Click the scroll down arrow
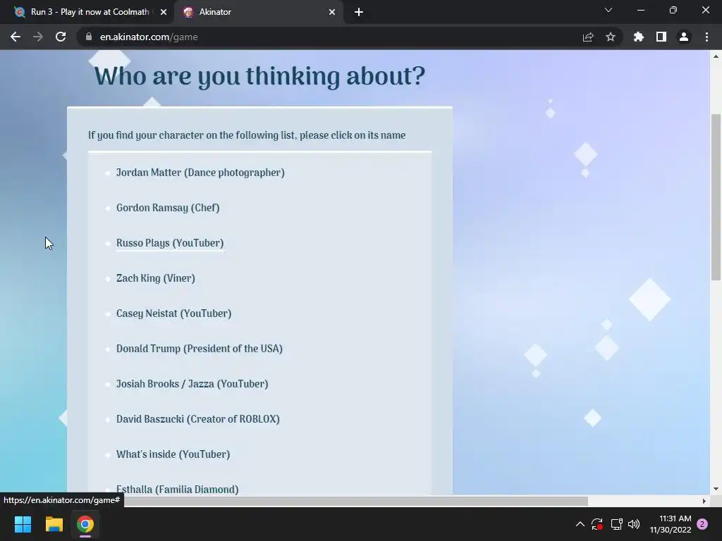722x541 pixels. [716, 489]
